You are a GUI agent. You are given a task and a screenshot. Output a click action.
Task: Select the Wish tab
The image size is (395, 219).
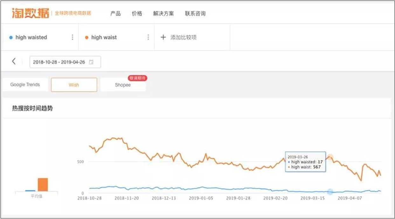[74, 85]
